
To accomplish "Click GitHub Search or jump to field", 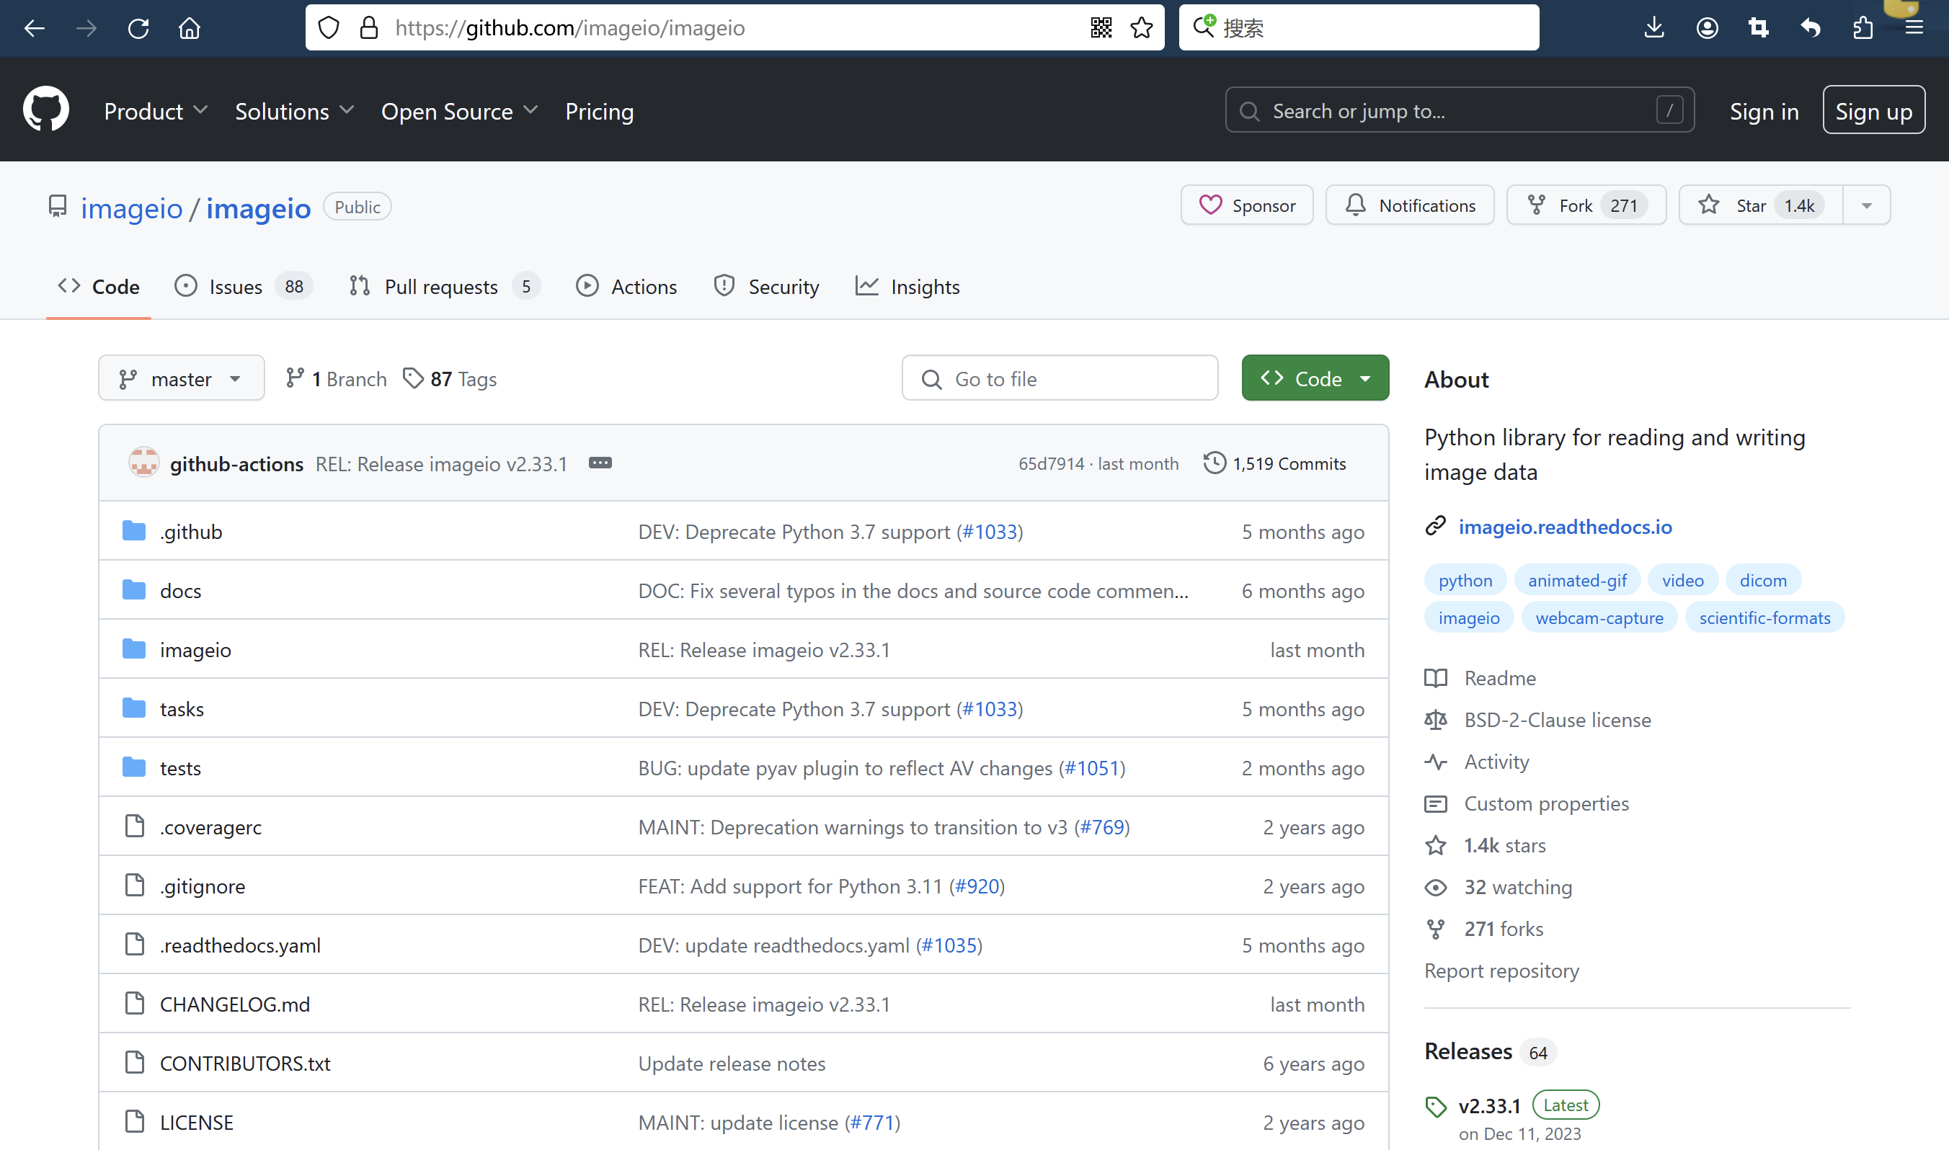I will click(x=1460, y=110).
